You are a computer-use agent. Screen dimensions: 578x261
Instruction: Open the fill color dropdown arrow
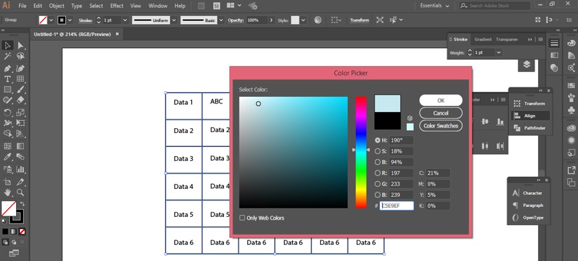(x=51, y=20)
